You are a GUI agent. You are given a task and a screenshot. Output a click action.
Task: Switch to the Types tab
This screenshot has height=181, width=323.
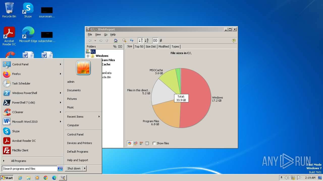click(175, 47)
